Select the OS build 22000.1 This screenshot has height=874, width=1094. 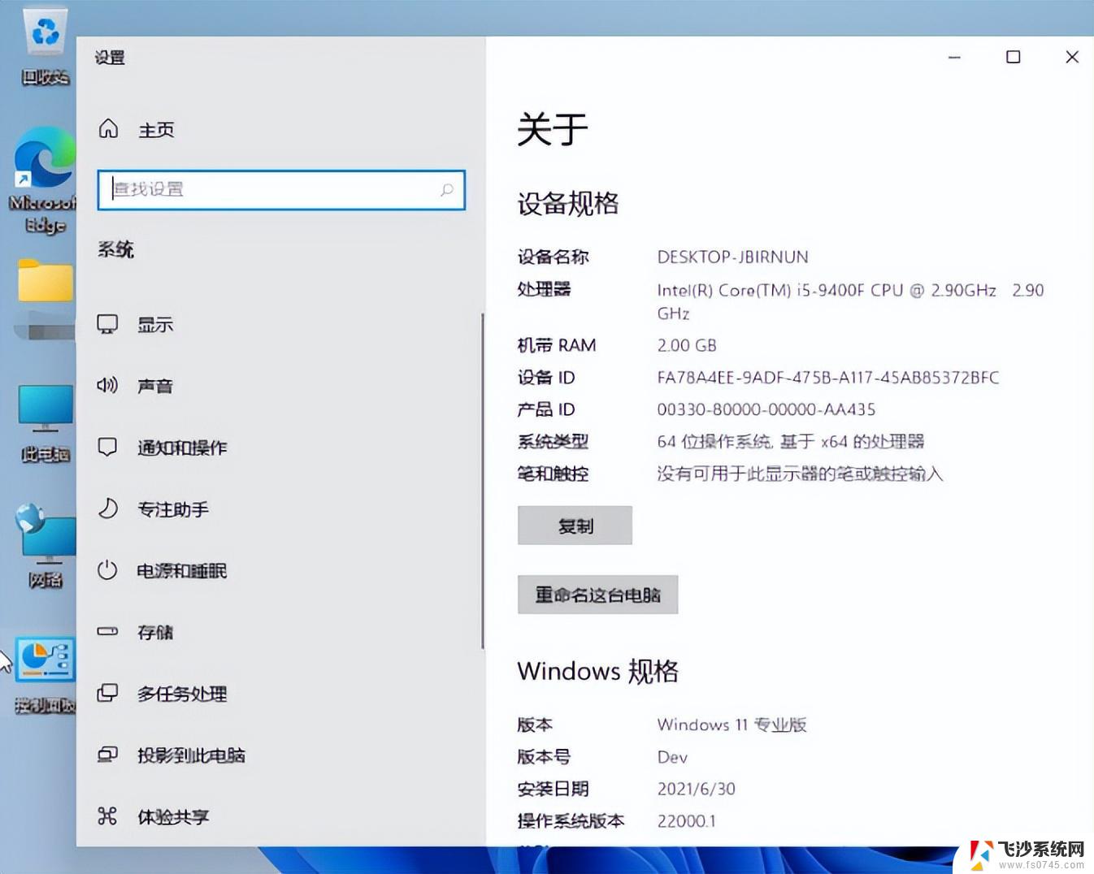coord(687,821)
